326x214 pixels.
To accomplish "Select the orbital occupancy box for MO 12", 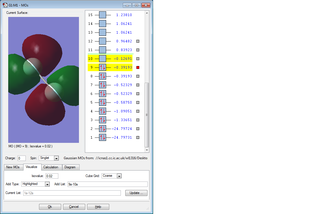I will click(x=102, y=41).
